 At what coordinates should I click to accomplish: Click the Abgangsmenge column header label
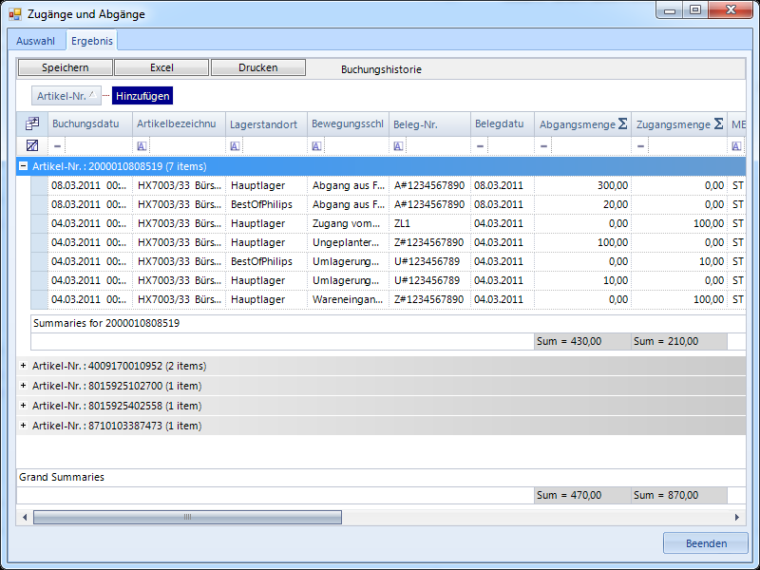578,124
